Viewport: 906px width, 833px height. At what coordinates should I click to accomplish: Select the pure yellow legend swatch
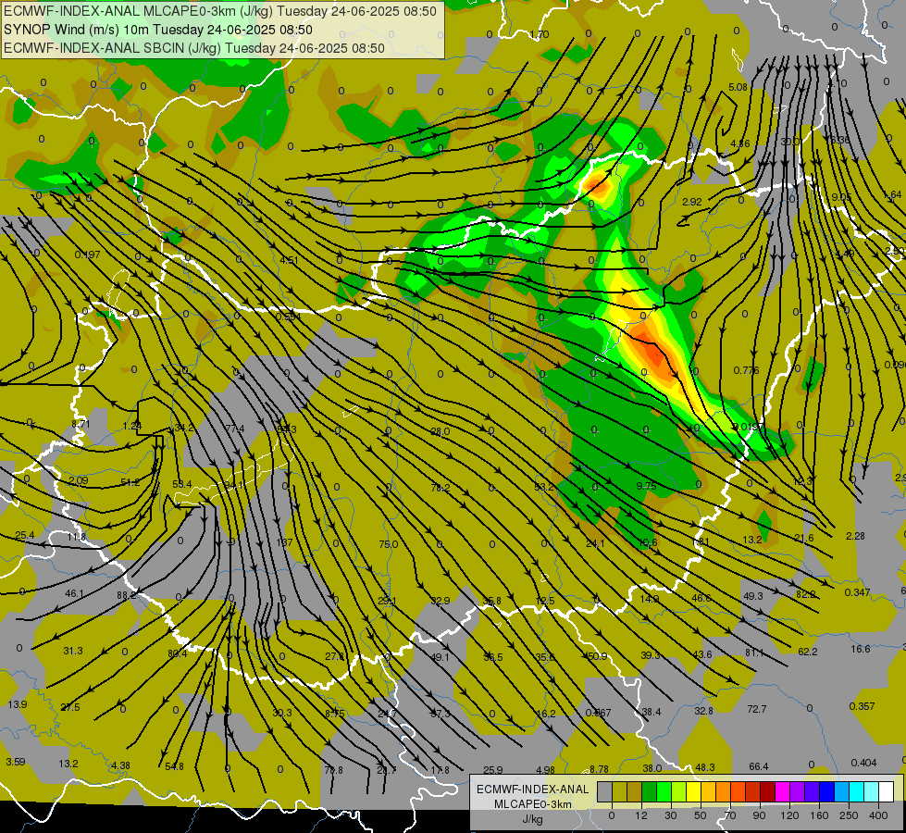(x=693, y=791)
